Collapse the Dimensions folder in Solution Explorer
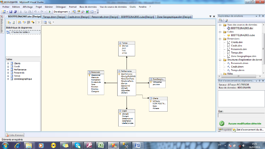Viewport: 265px width, 149px height. point(220,39)
